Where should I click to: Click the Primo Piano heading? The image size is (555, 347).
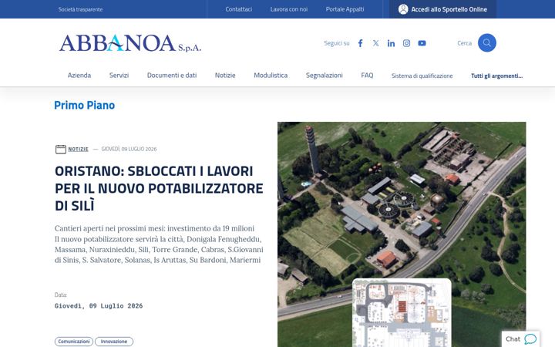click(x=84, y=105)
